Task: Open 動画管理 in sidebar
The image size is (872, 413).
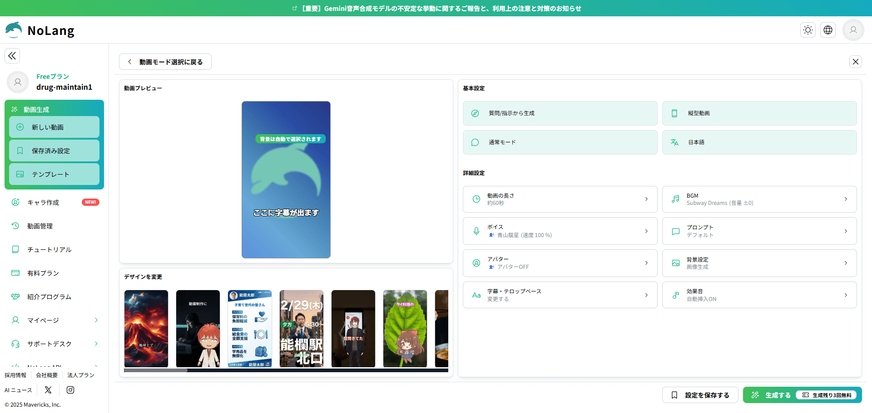Action: click(40, 226)
